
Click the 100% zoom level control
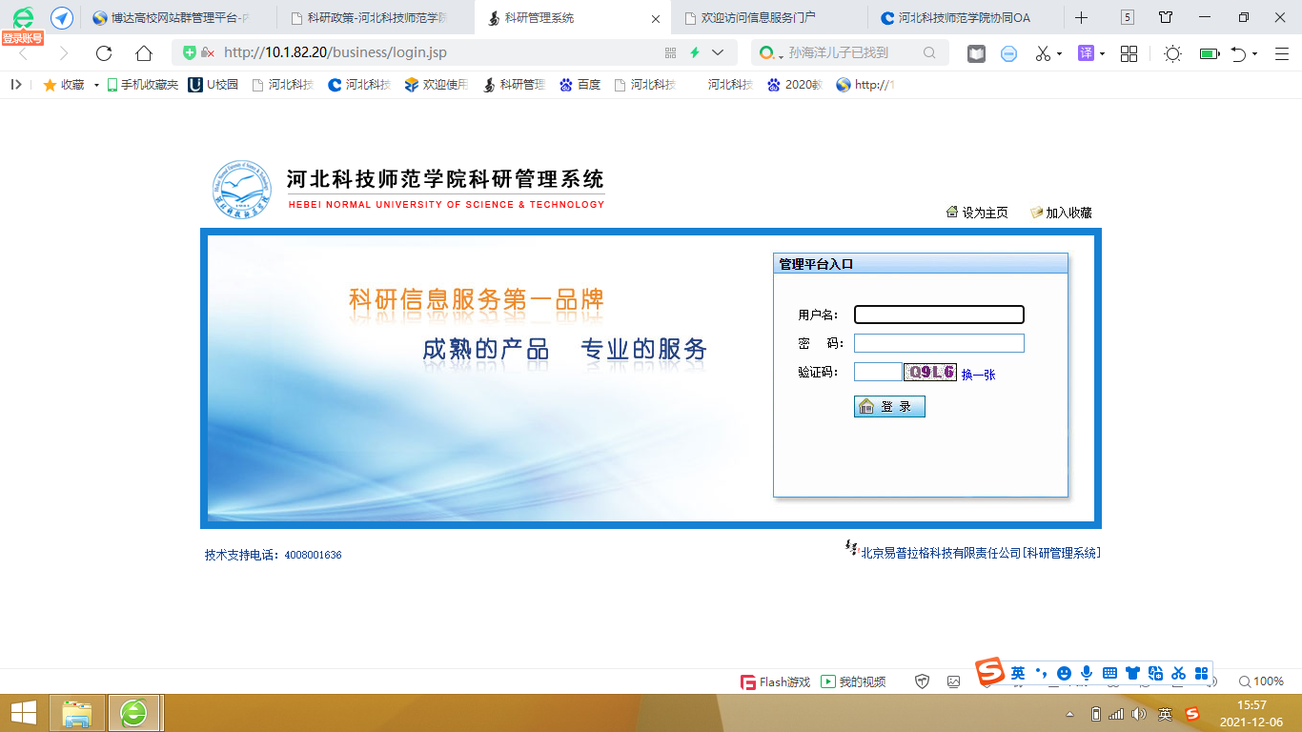(1261, 681)
